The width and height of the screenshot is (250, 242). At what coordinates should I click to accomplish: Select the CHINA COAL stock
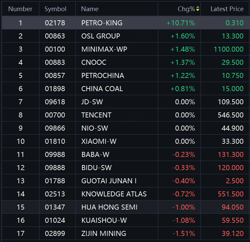(x=102, y=89)
